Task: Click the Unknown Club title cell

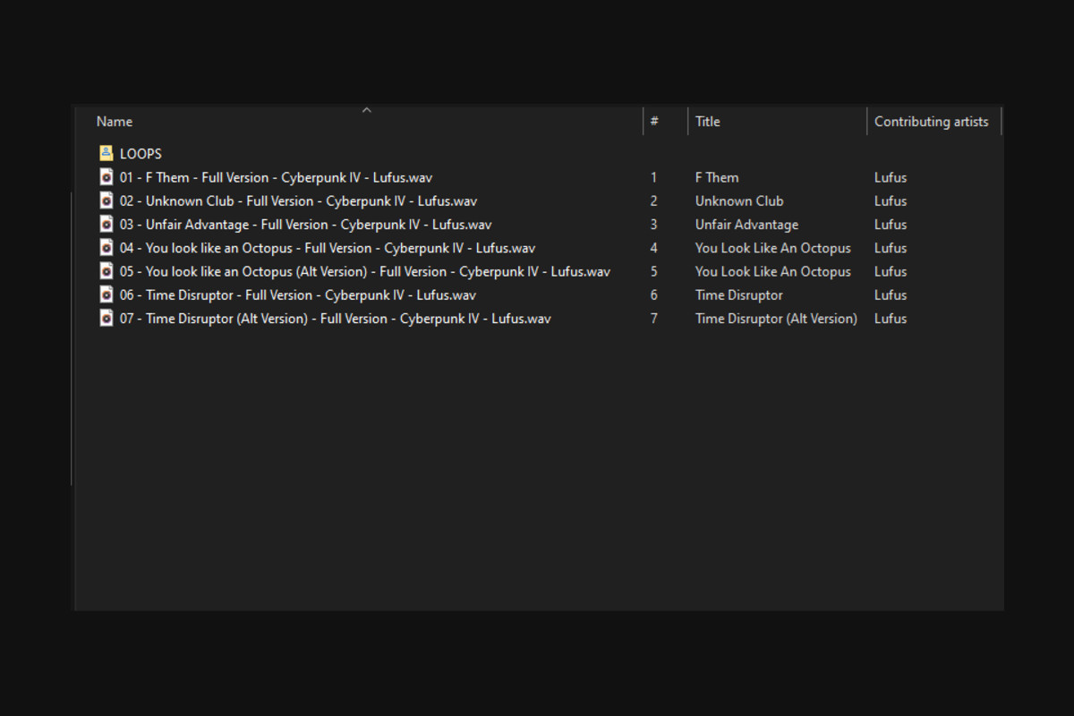Action: click(738, 201)
